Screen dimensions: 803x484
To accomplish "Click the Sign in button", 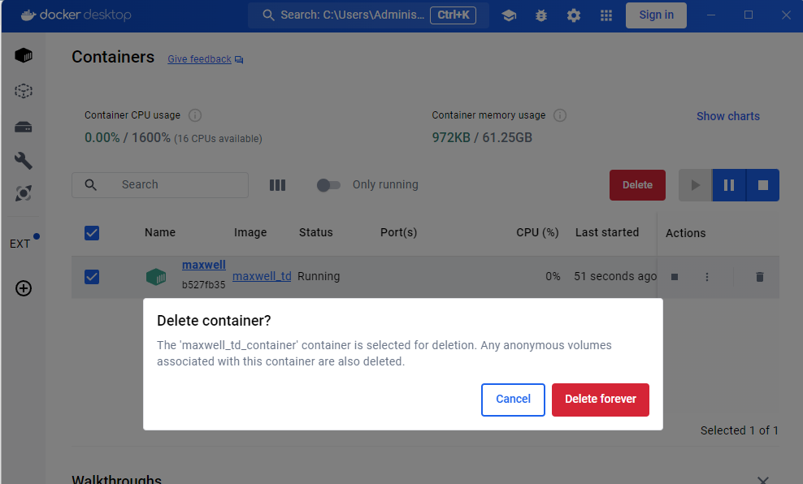I will (x=656, y=15).
